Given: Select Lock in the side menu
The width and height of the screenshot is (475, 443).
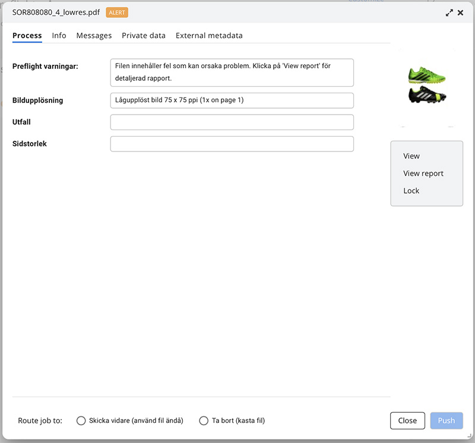Looking at the screenshot, I should pyautogui.click(x=411, y=191).
